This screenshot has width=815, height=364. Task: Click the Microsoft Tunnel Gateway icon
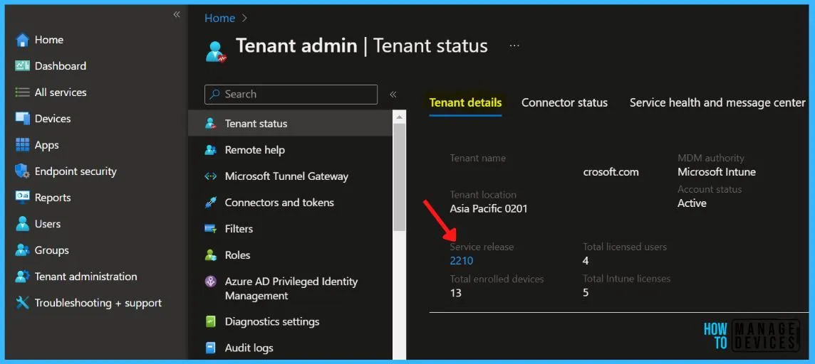pos(210,176)
